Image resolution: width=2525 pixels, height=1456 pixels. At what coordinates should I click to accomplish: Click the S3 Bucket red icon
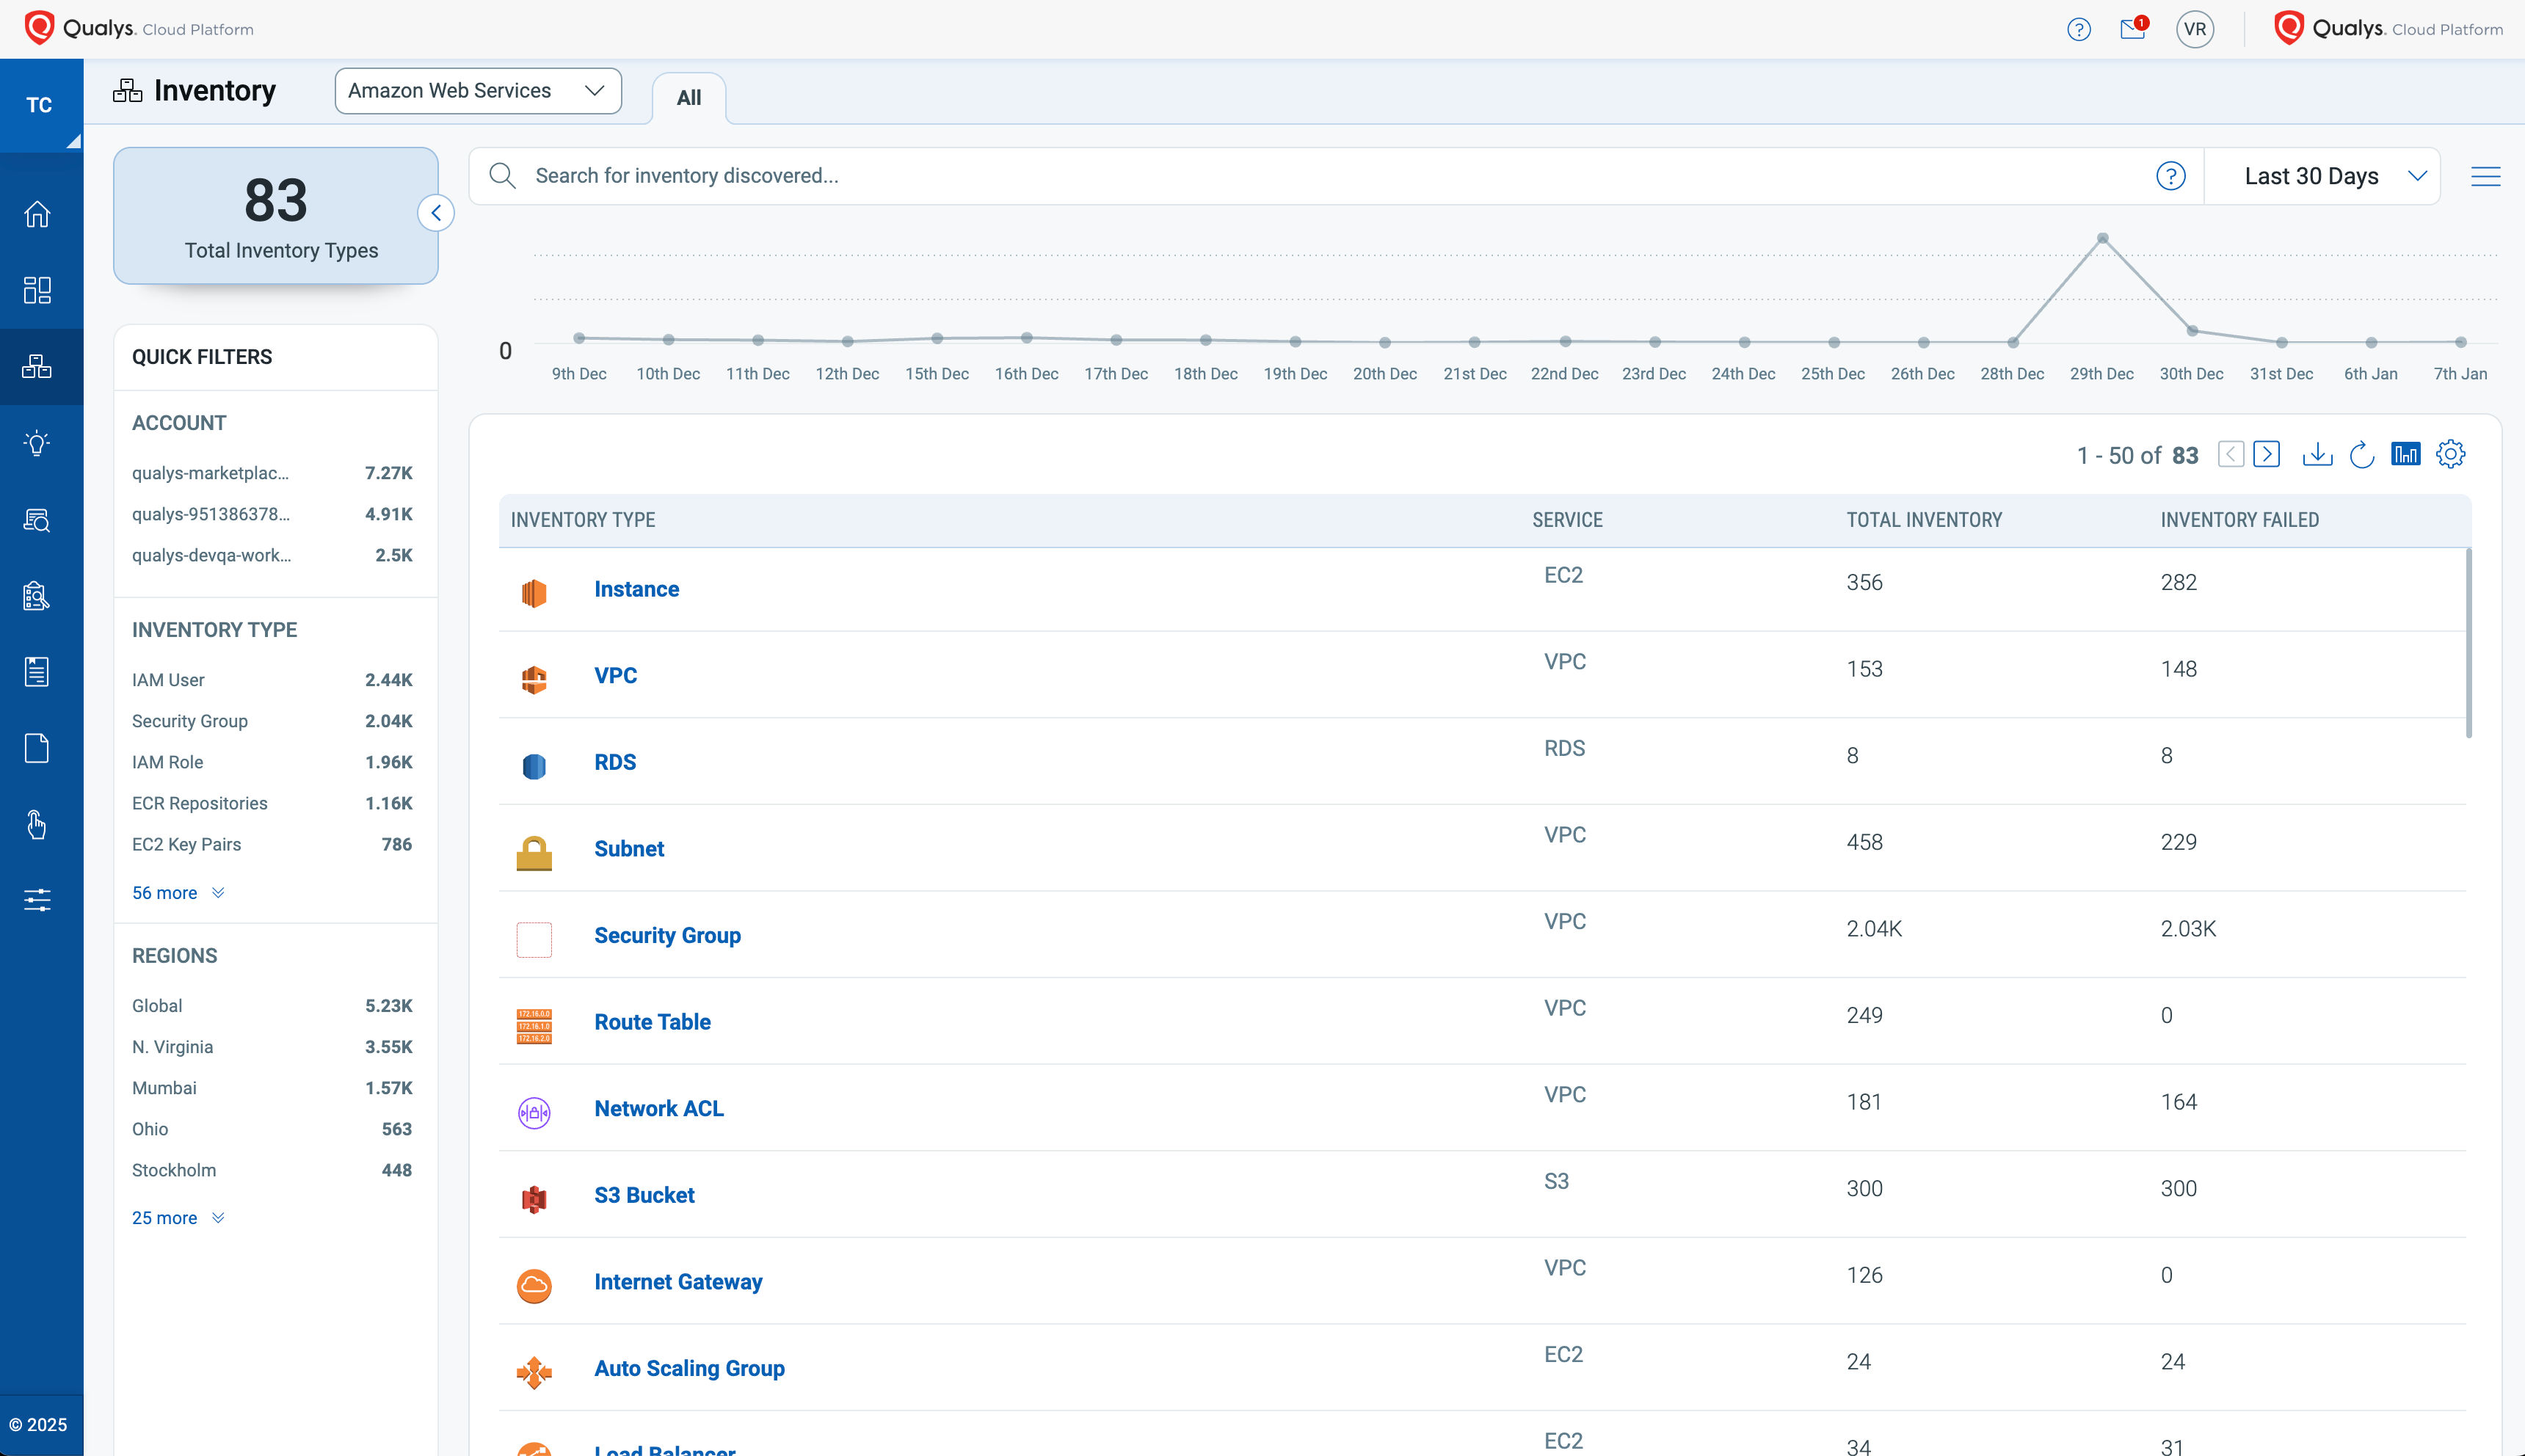[534, 1199]
